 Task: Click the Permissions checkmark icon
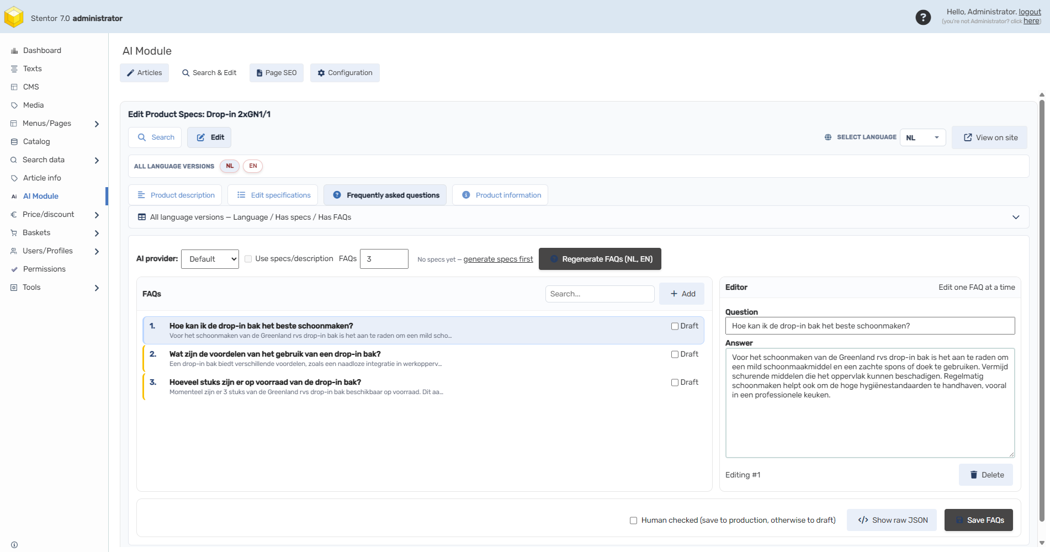click(14, 269)
